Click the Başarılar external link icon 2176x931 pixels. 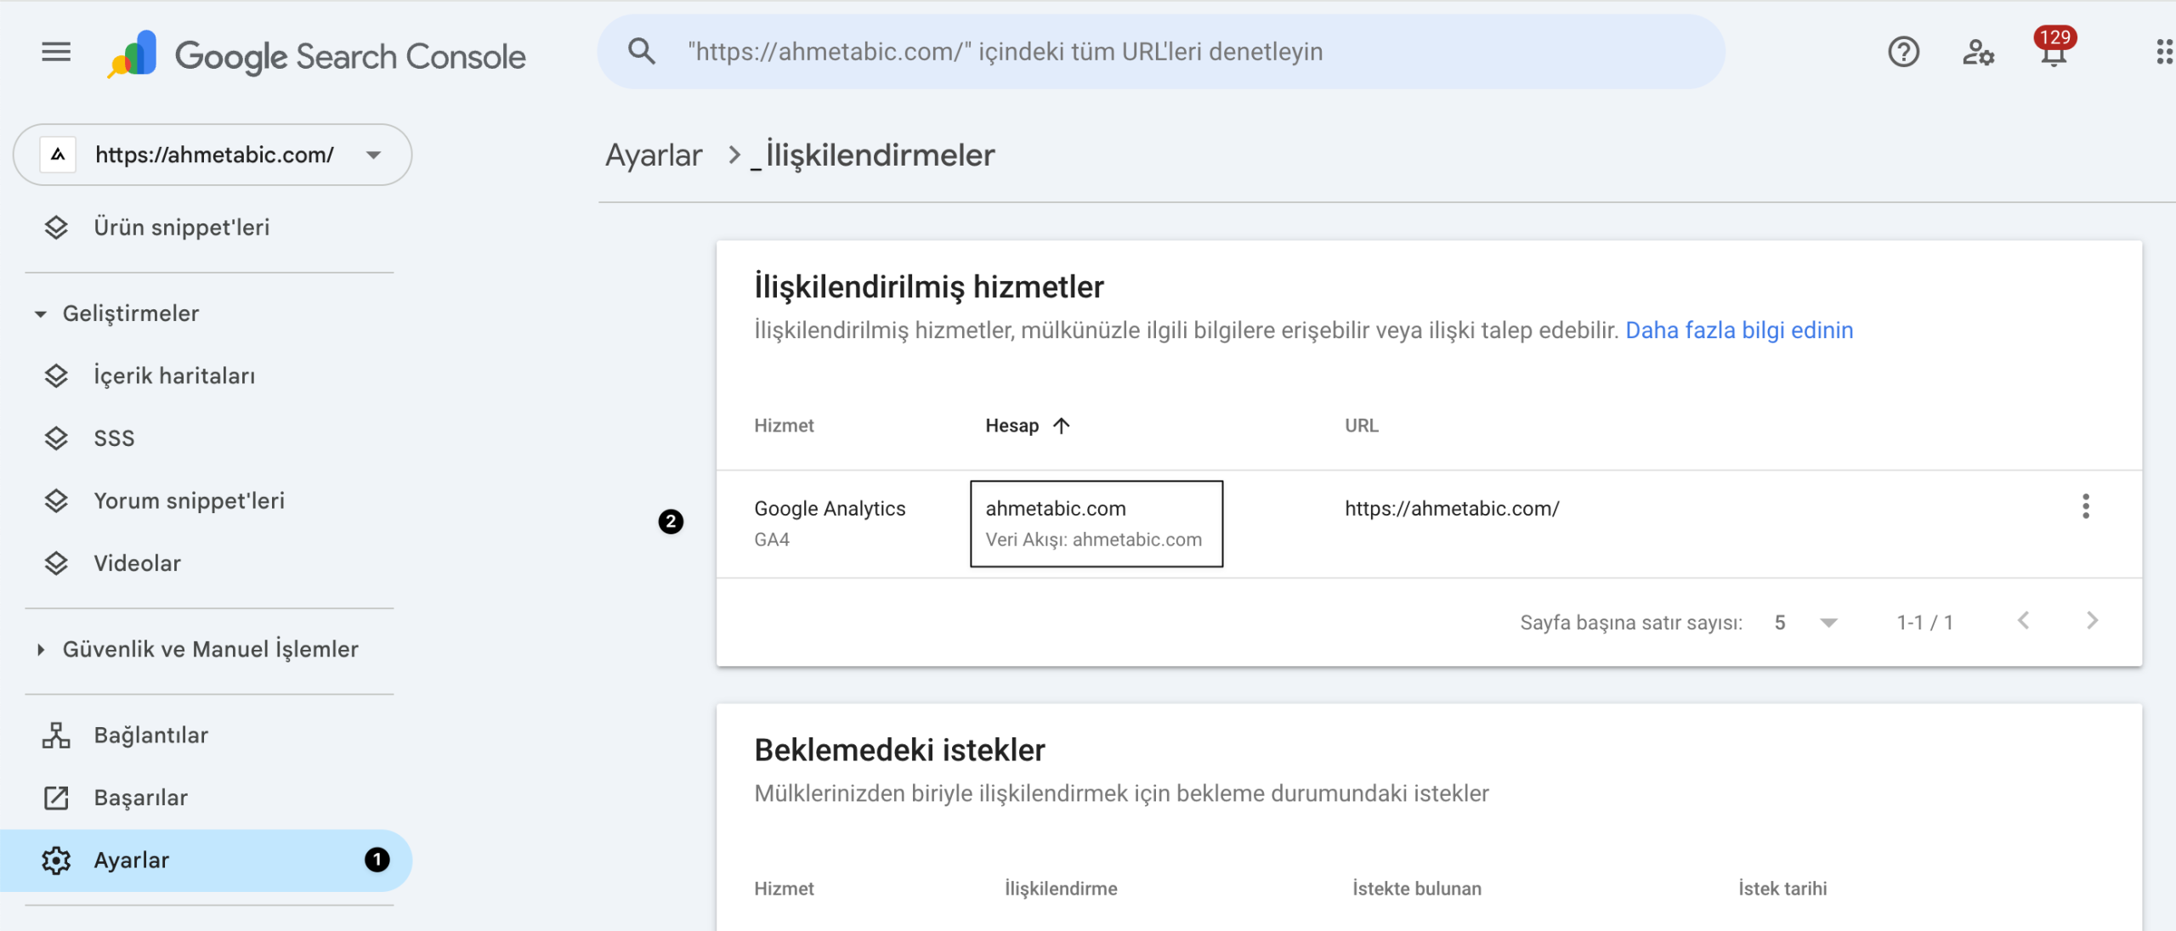pyautogui.click(x=56, y=798)
